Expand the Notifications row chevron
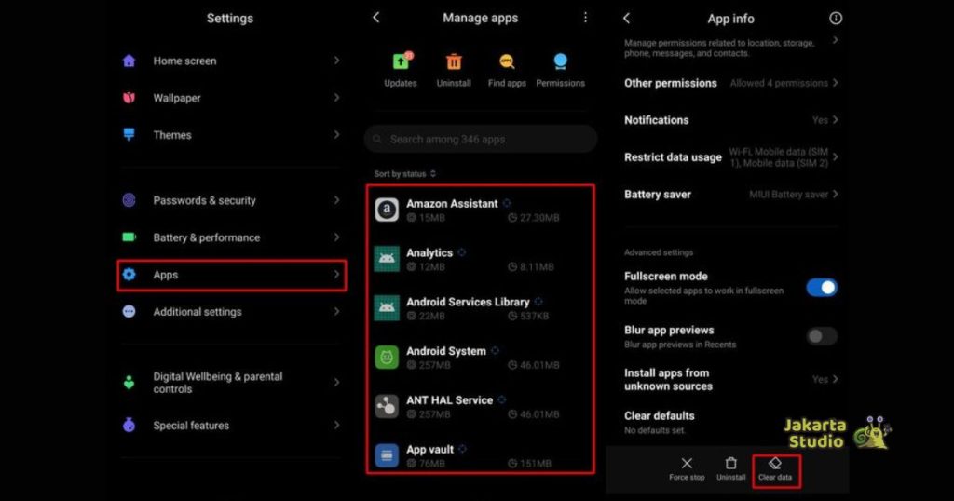This screenshot has height=501, width=954. pos(835,120)
